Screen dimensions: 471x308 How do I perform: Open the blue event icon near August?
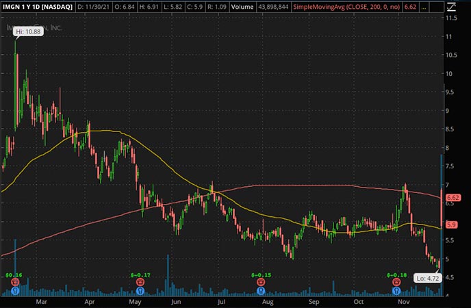(x=261, y=291)
